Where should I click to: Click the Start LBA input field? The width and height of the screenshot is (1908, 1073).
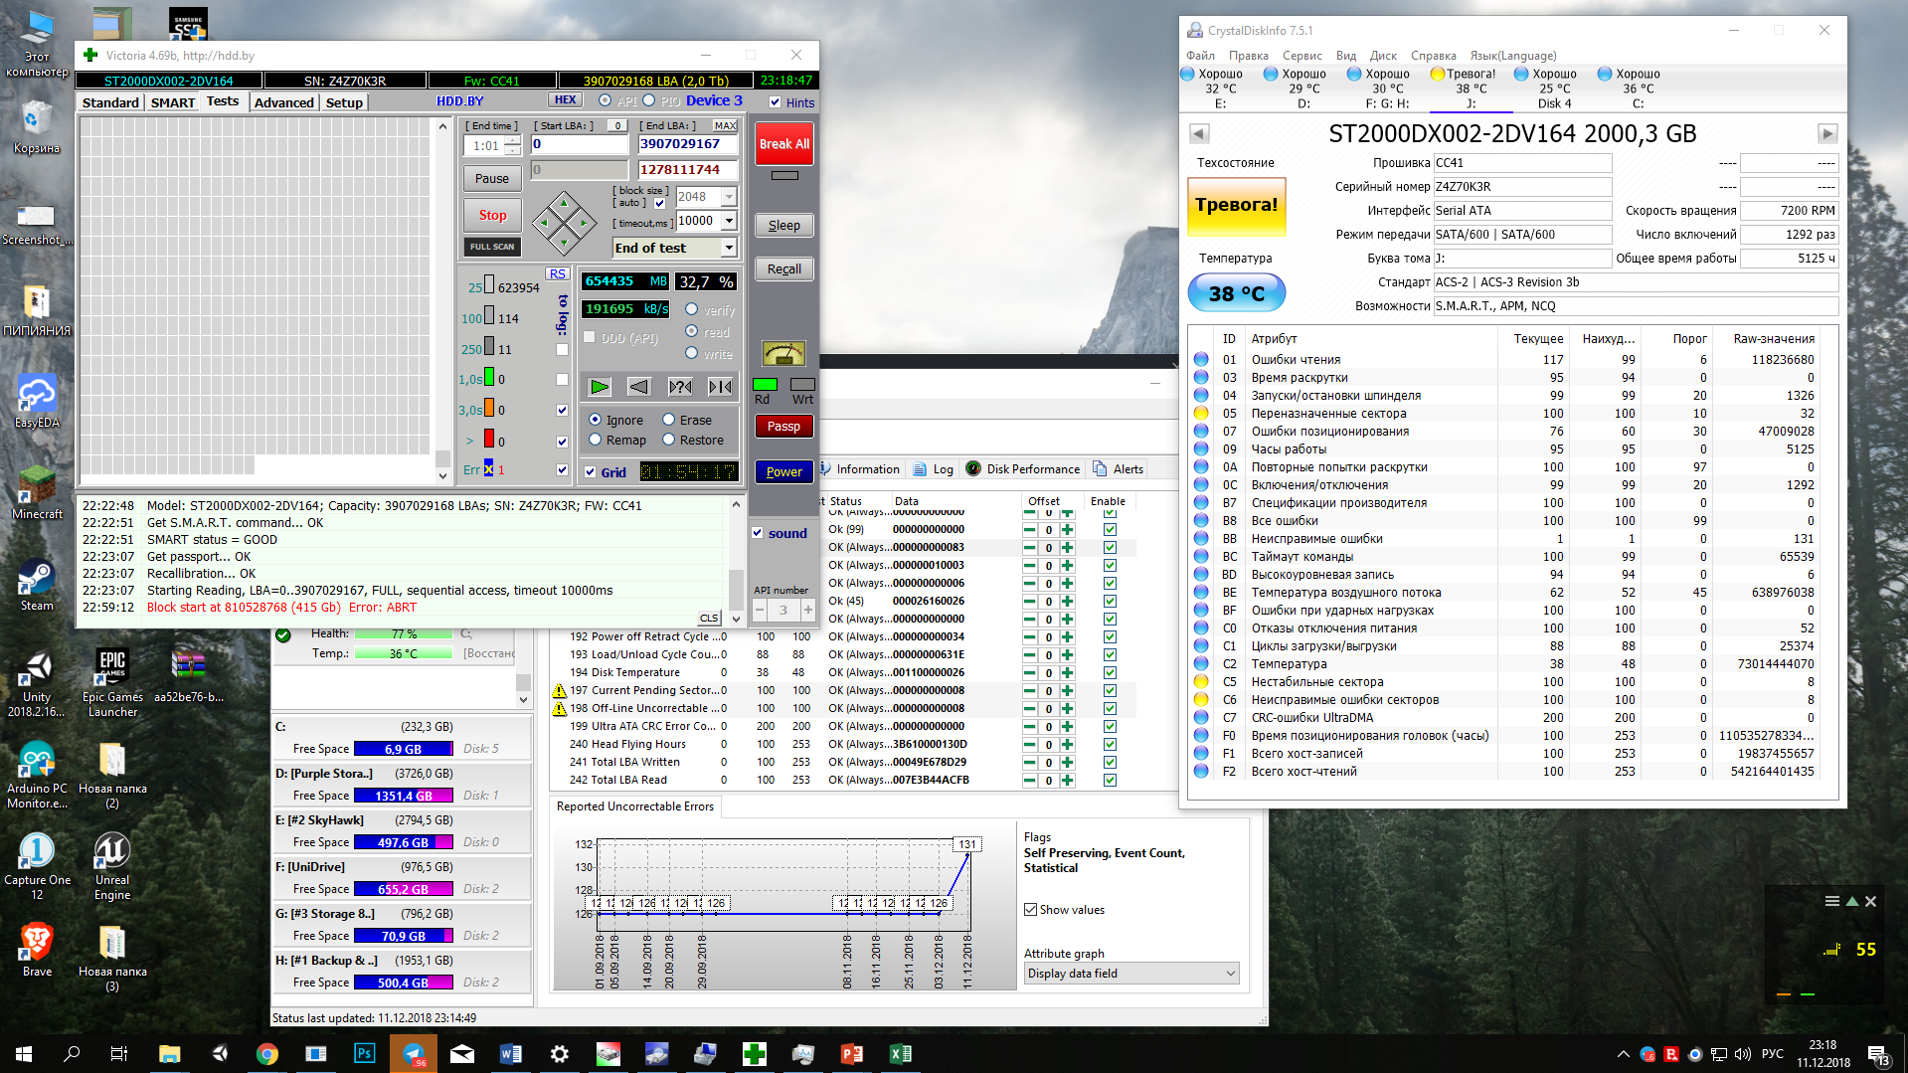pos(580,144)
